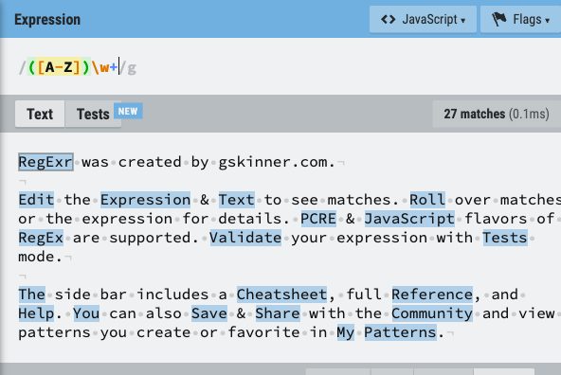Screen dimensions: 561x375
Task: Click the matched word 'JavaScript' in the text
Action: click(x=409, y=219)
